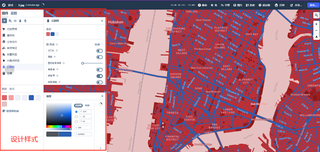Viewport: 320px width, 152px height.
Task: Disable the 转弯 界 toggle
Action: 99,76
